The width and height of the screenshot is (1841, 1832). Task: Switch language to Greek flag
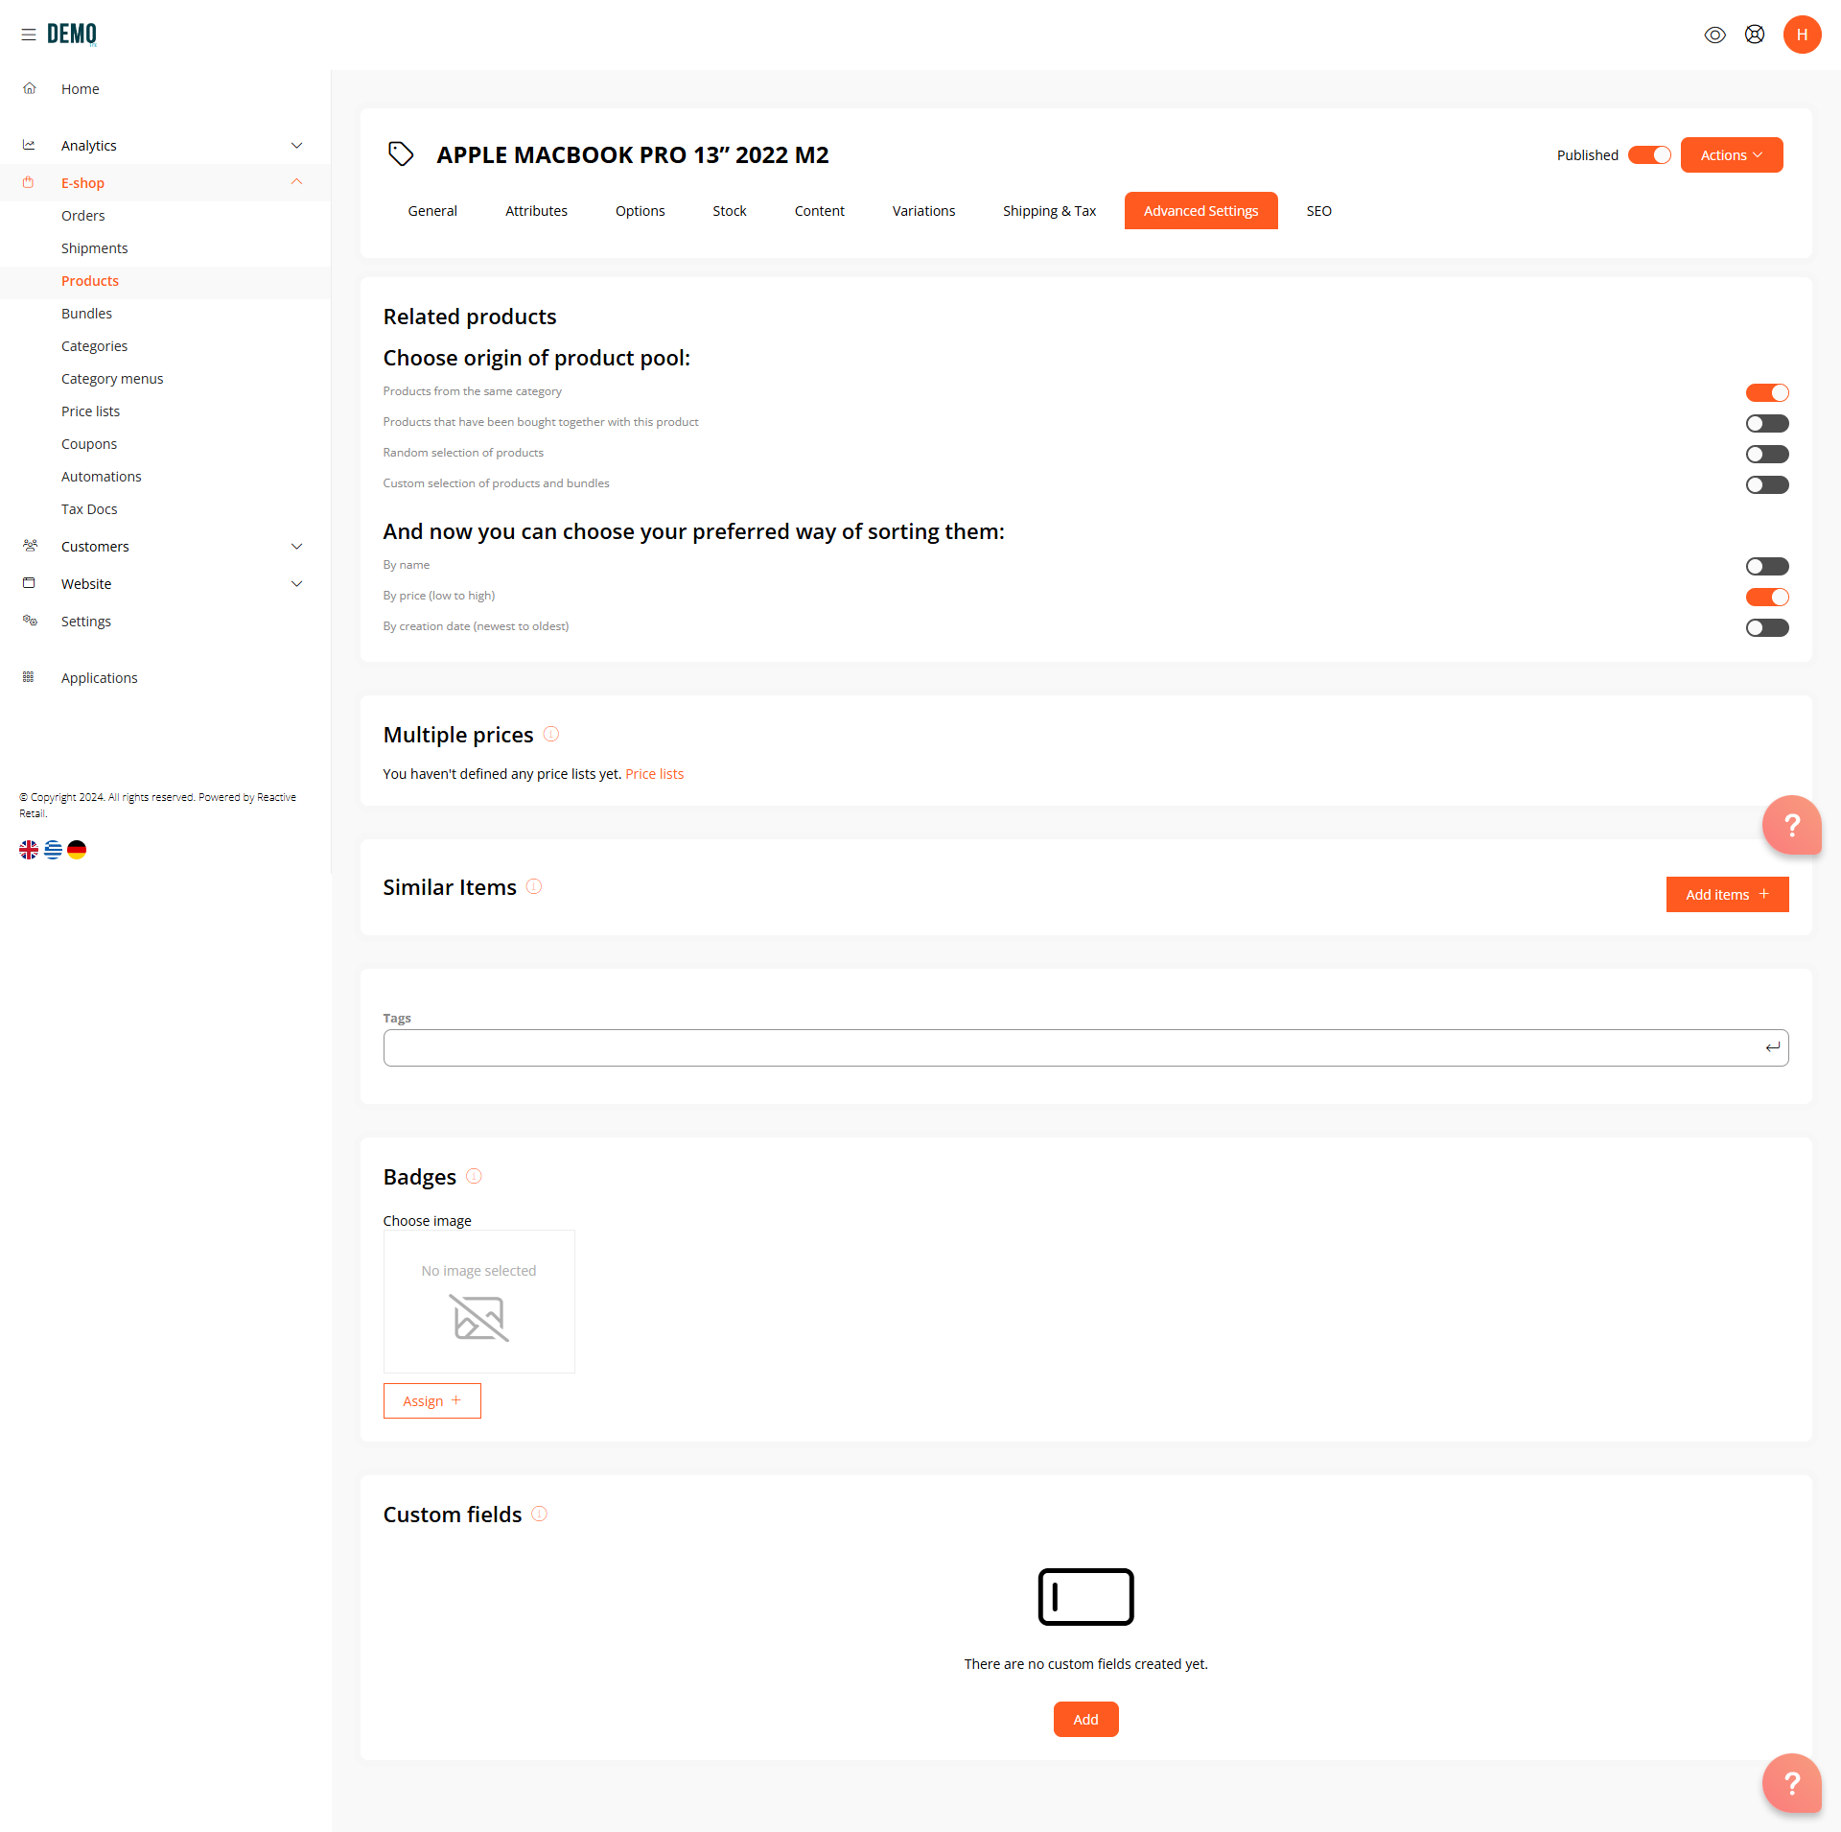tap(53, 849)
